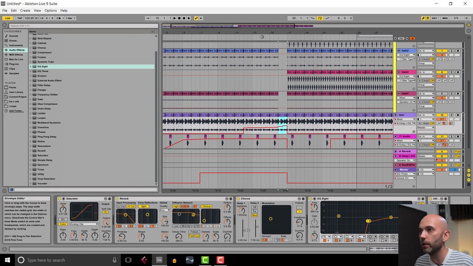
Task: Click the Link button
Action: click(x=7, y=18)
